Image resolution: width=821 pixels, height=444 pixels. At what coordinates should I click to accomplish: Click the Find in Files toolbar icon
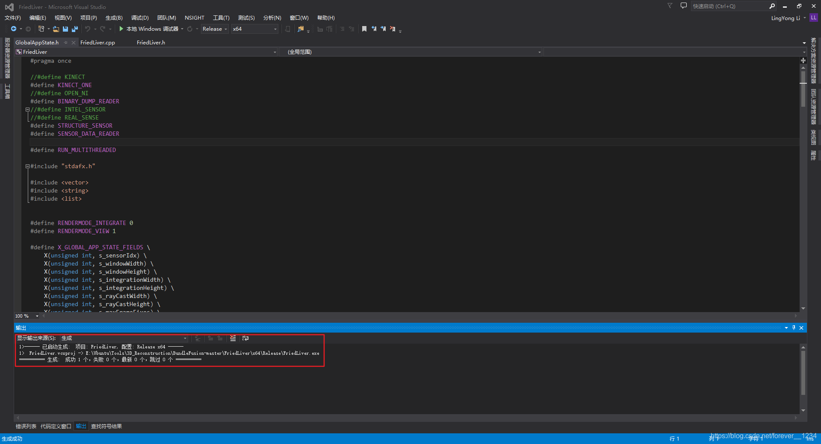click(x=301, y=29)
